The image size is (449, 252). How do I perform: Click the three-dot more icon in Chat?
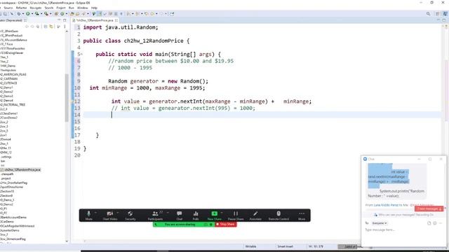441,223
